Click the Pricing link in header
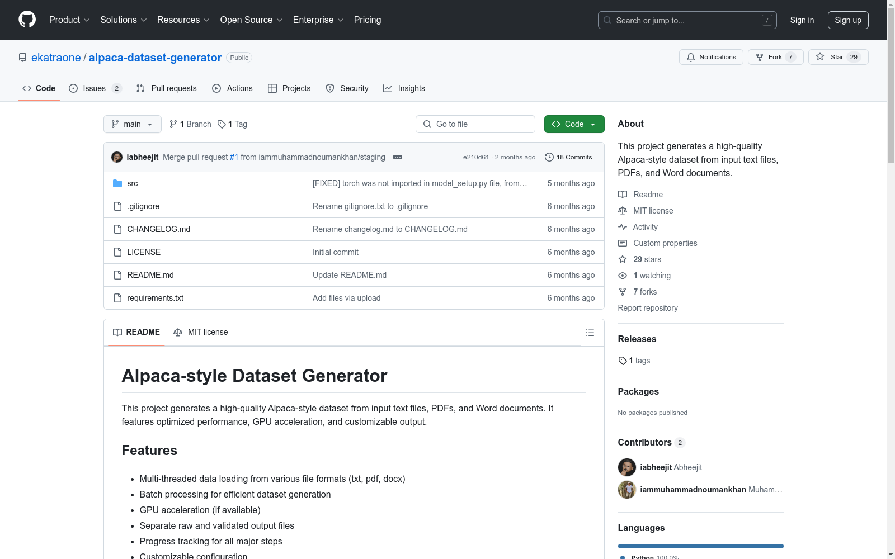This screenshot has height=559, width=895. 368,20
